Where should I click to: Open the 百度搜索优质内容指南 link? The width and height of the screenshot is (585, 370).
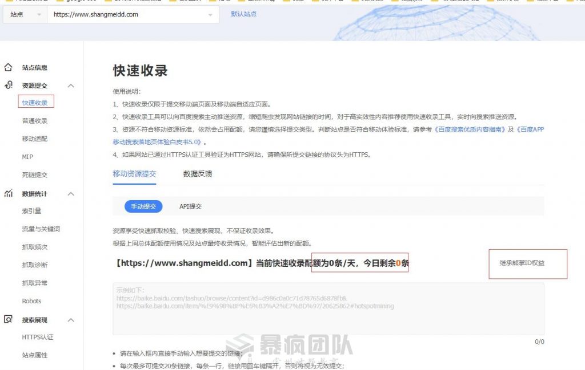point(470,129)
